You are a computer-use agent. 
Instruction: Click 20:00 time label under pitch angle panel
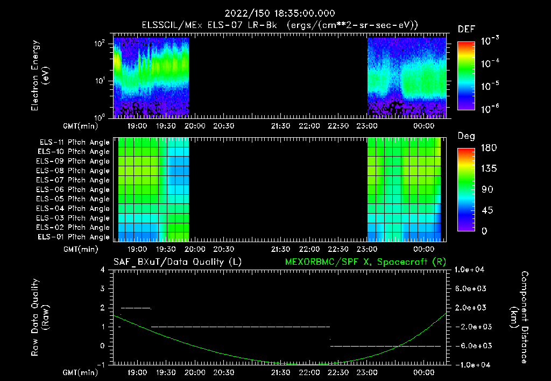click(x=195, y=249)
